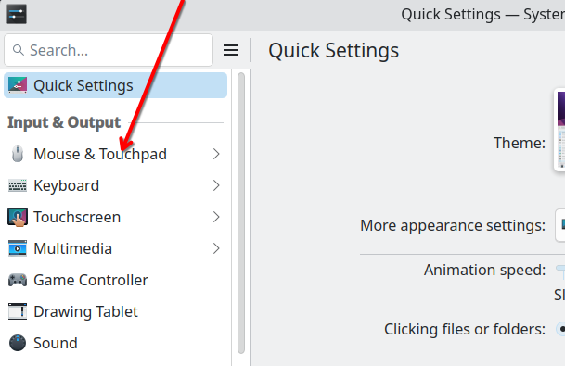This screenshot has width=565, height=366.
Task: Click the Quick Settings sidebar icon
Action: (18, 85)
